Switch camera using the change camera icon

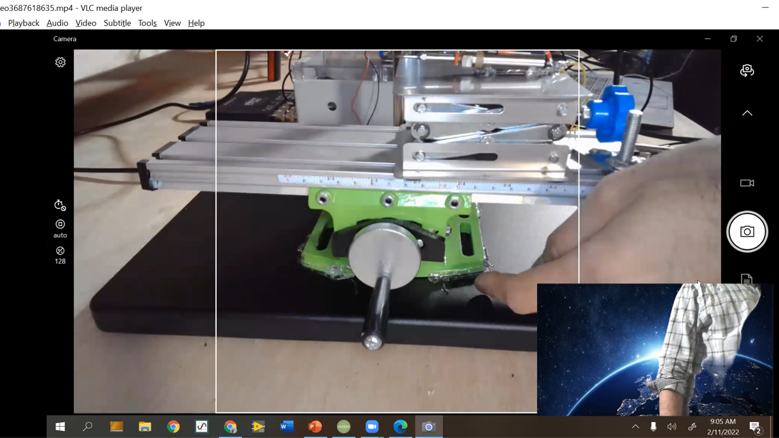(747, 71)
